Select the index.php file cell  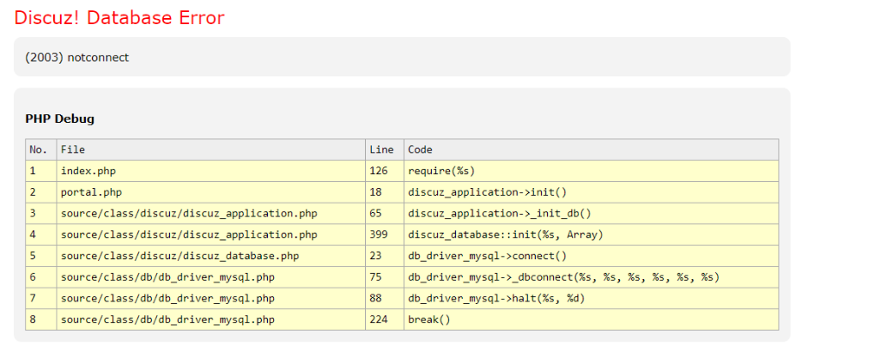click(x=88, y=171)
